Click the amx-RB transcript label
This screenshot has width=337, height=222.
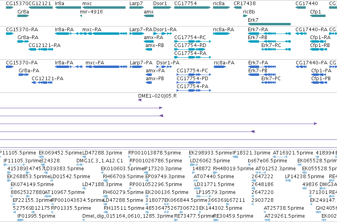pyautogui.click(x=154, y=45)
